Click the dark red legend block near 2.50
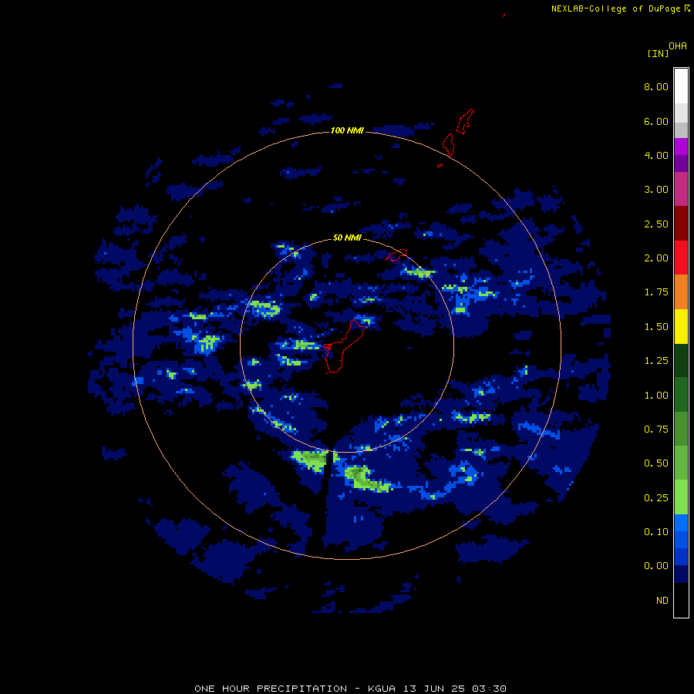 pos(681,224)
